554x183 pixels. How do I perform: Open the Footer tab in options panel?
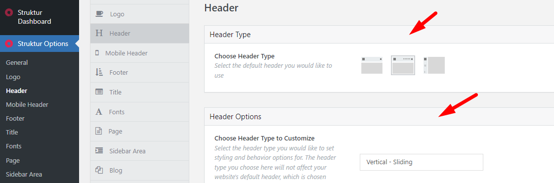139,72
